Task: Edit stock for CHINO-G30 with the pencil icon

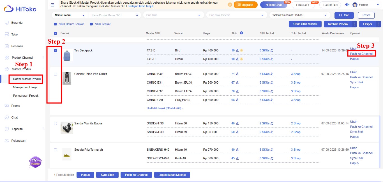Action: click(237, 100)
